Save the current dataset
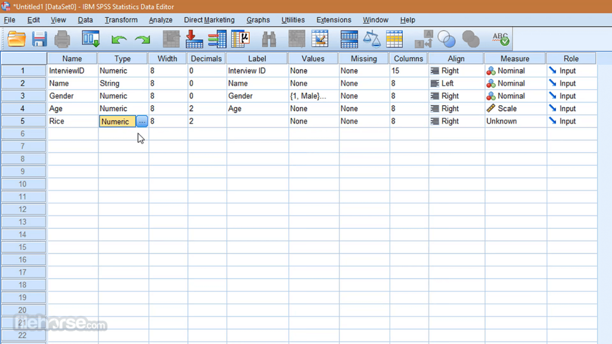 coord(39,39)
